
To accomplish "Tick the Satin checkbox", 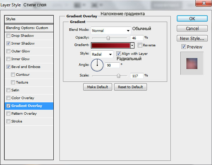I will (x=8, y=90).
